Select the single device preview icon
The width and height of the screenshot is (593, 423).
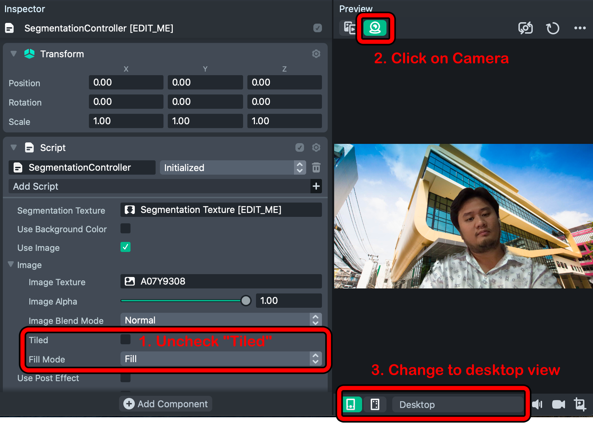coord(351,404)
